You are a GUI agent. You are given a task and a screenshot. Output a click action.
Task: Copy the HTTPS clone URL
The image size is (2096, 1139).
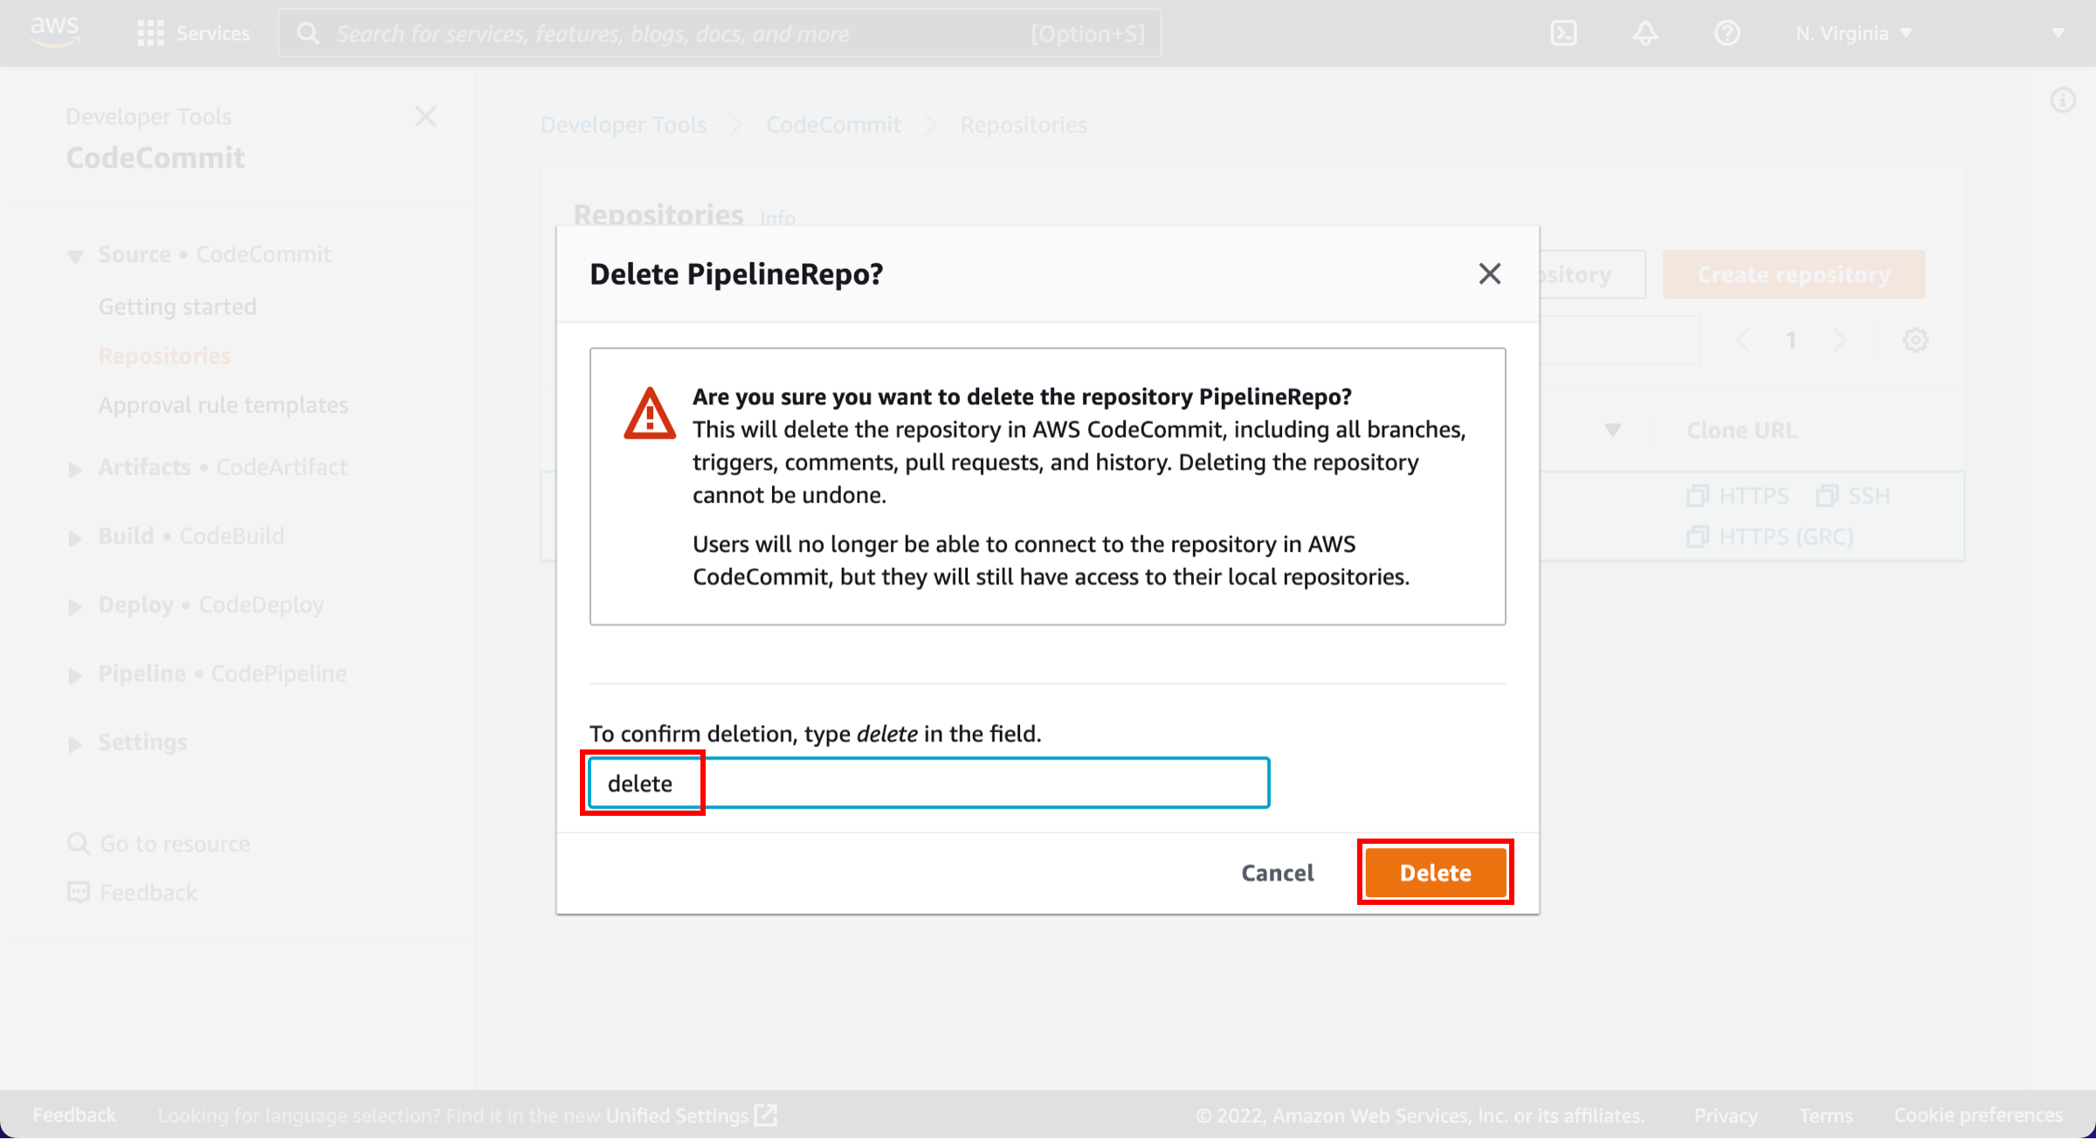(x=1738, y=496)
